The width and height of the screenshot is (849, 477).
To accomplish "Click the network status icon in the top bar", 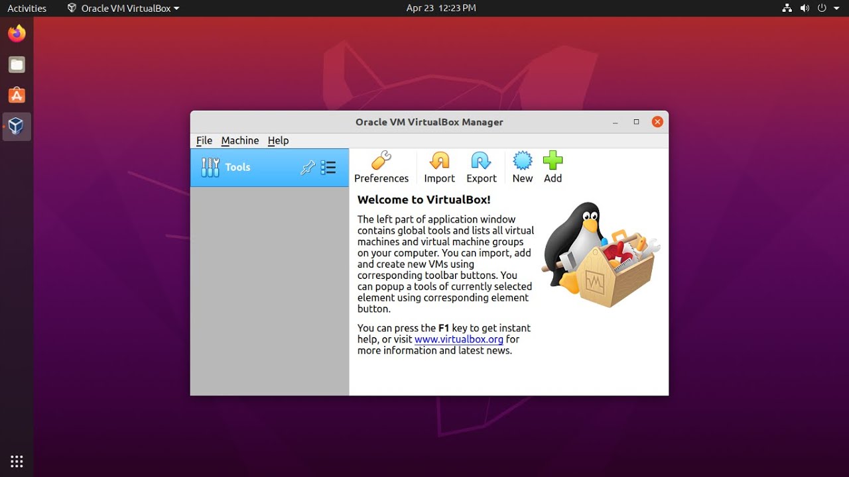I will click(787, 8).
